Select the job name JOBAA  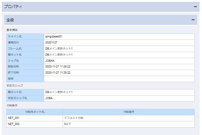(x=50, y=61)
